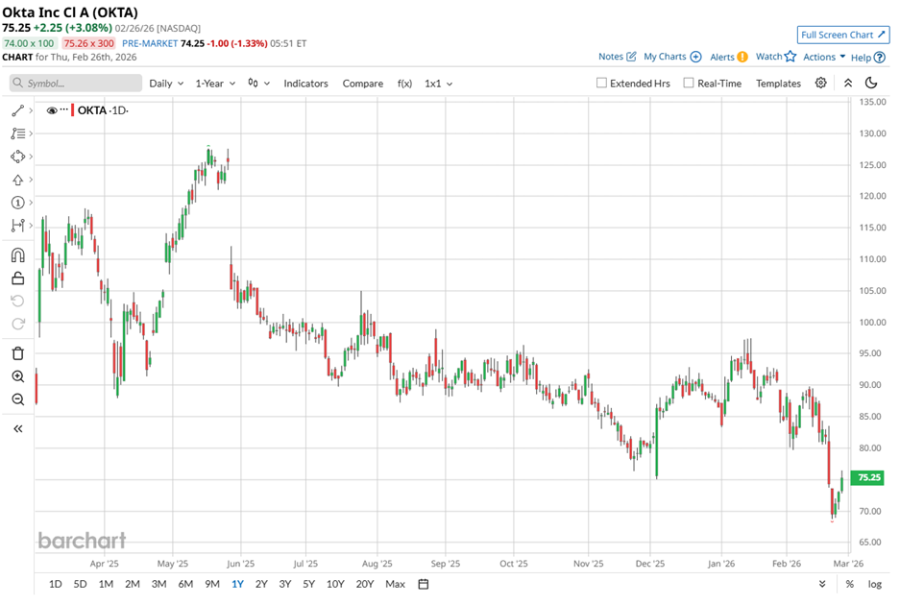Open chart settings gear icon
Viewport: 900px width, 604px height.
[820, 84]
